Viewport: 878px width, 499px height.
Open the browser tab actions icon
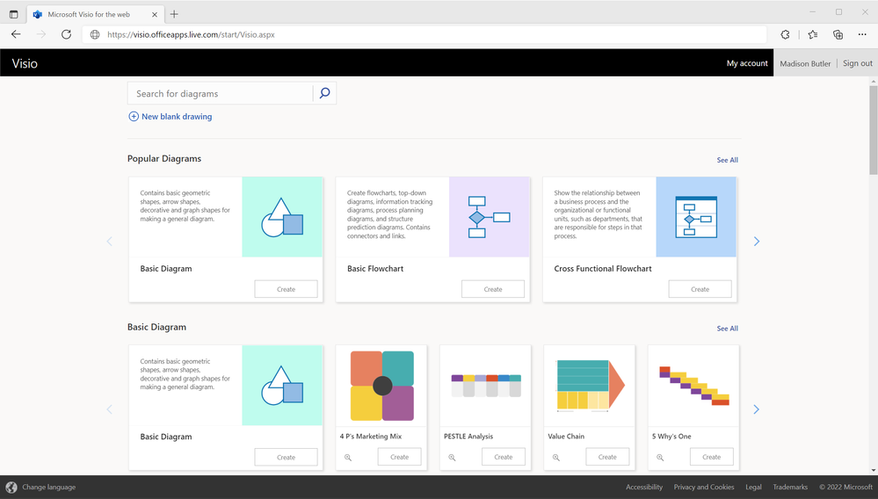[13, 15]
